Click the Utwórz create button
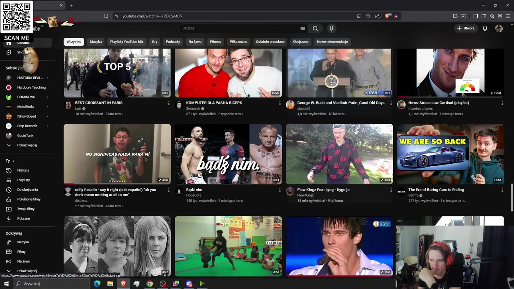Screen dimensions: 514x289 [465, 28]
